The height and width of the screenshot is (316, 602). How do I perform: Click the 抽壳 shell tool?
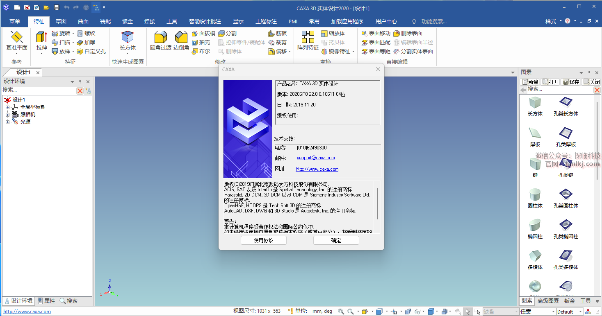(x=201, y=42)
